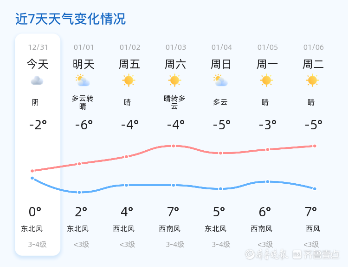Viewport: 348px width, 267px height.
Task: Click the blue curve point for 周一
Action: coord(267,181)
